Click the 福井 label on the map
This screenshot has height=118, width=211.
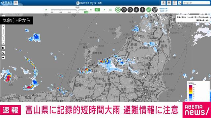(x=78, y=85)
